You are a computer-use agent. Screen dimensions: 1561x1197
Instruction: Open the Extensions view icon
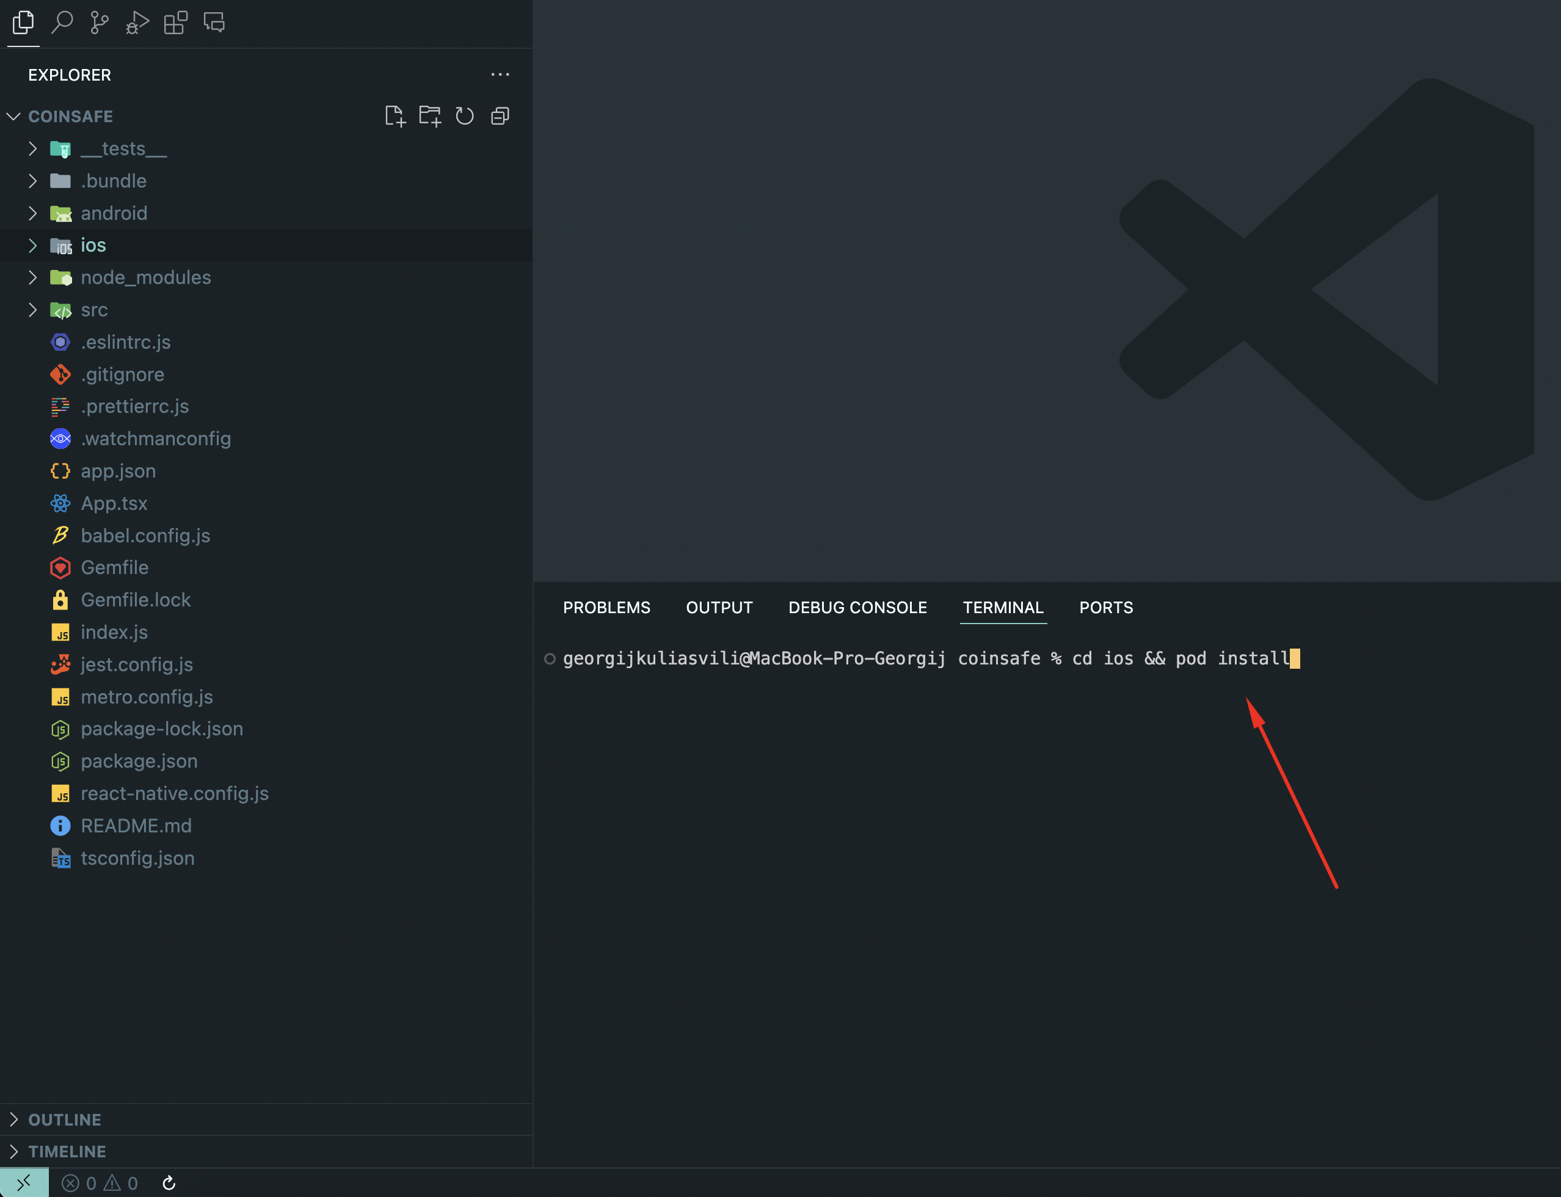click(175, 23)
